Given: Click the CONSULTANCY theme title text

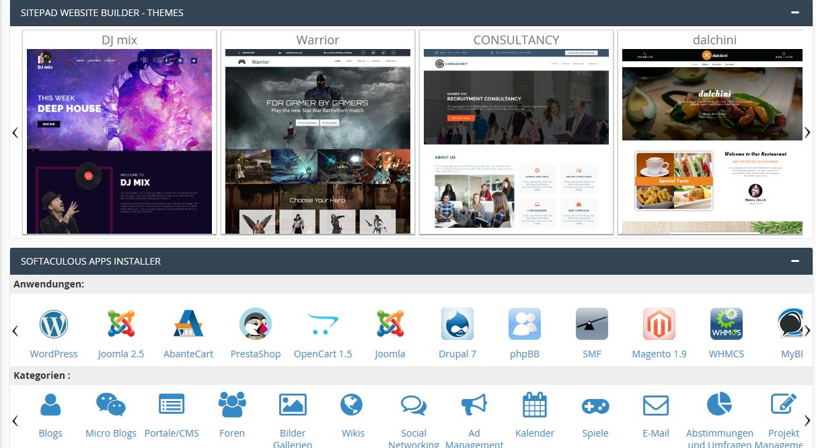Looking at the screenshot, I should 516,40.
